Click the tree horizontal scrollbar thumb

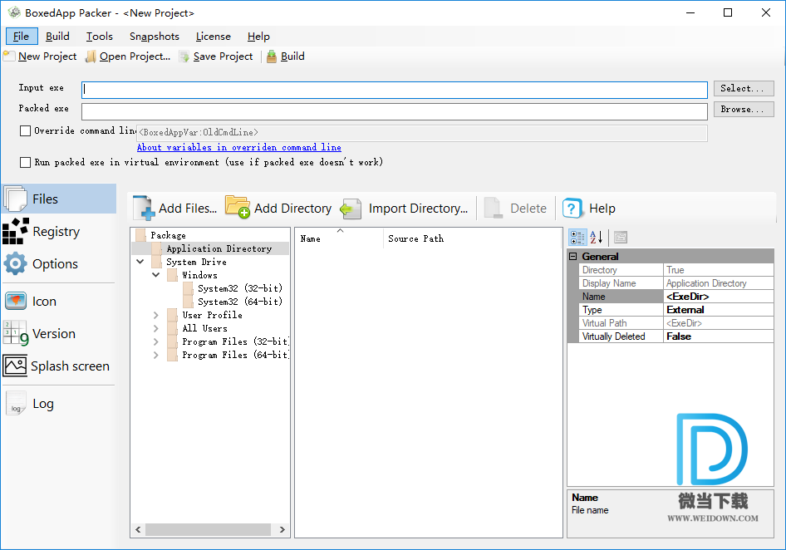[x=209, y=529]
